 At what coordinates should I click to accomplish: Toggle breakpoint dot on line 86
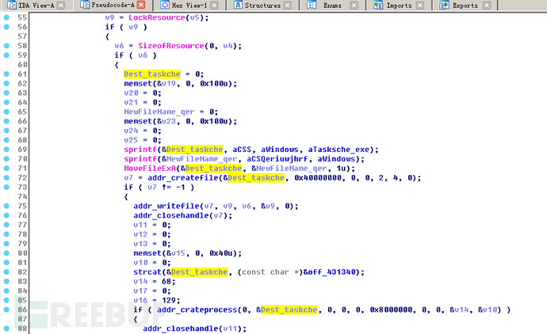[6, 309]
